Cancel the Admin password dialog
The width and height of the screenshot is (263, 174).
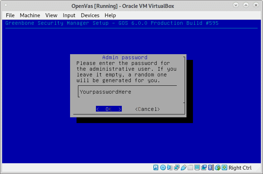147,109
